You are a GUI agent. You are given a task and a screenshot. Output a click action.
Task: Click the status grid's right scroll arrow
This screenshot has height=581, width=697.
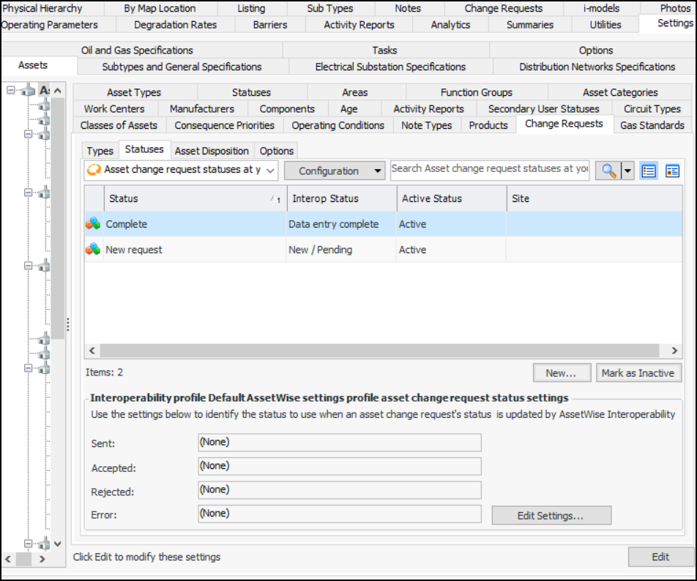[x=674, y=351]
